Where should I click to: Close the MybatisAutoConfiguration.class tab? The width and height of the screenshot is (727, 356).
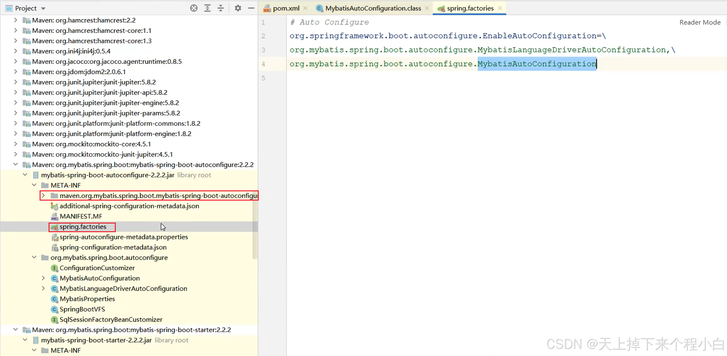[x=427, y=8]
